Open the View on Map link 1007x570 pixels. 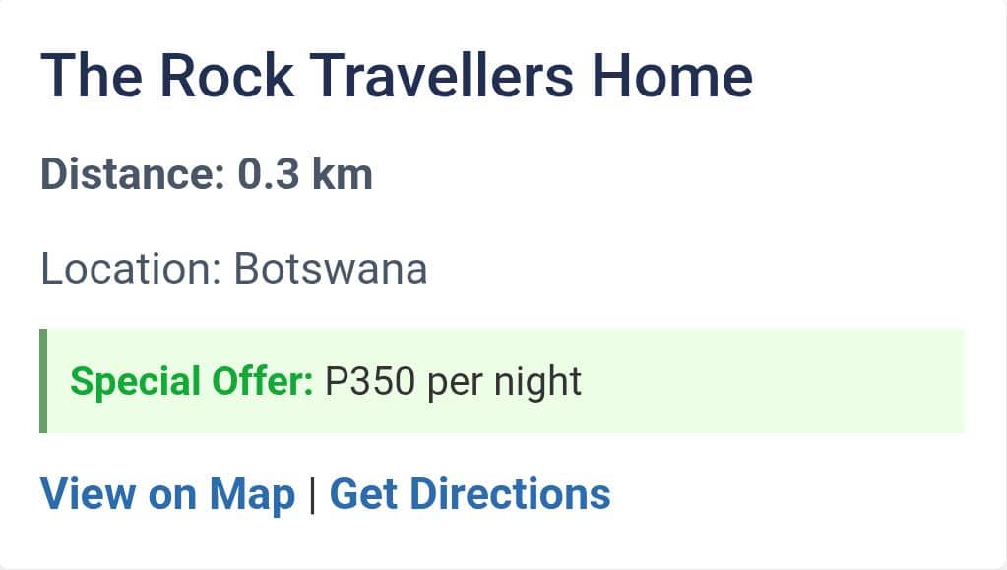click(x=167, y=493)
